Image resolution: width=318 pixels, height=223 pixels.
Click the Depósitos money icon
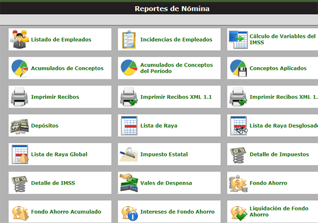20,126
